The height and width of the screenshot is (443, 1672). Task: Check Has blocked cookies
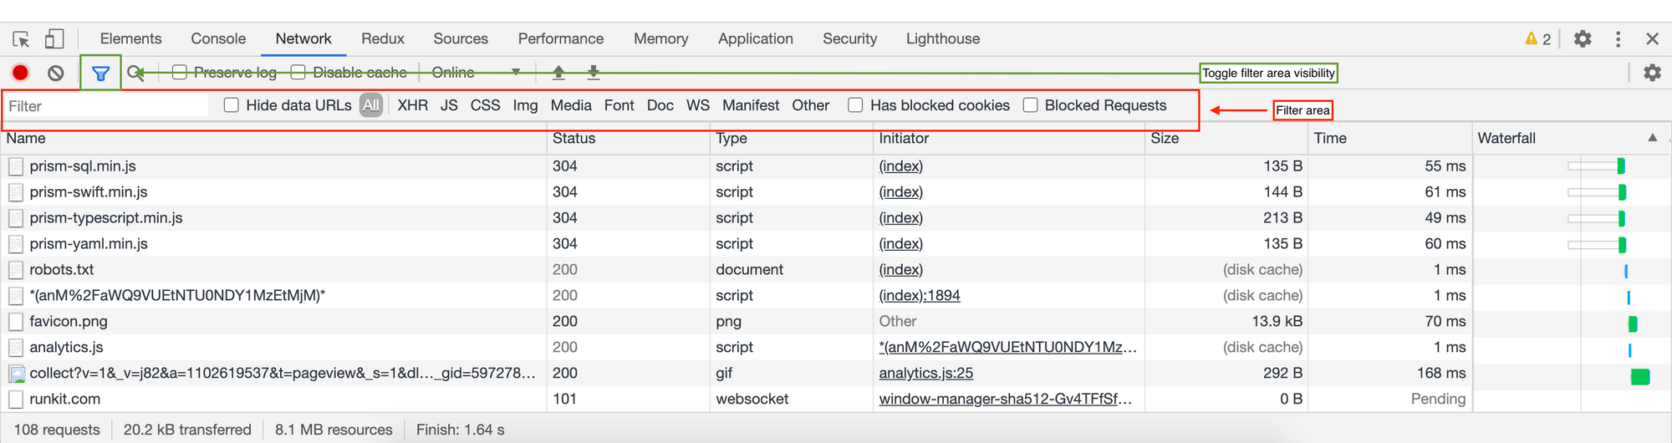click(855, 104)
